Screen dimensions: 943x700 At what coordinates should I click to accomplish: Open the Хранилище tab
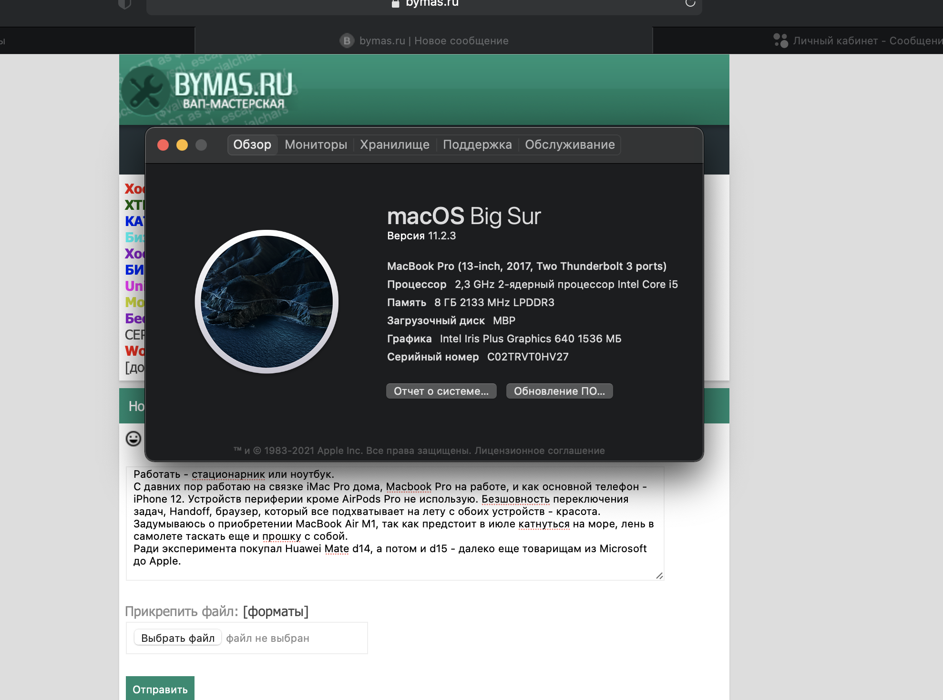(x=394, y=144)
